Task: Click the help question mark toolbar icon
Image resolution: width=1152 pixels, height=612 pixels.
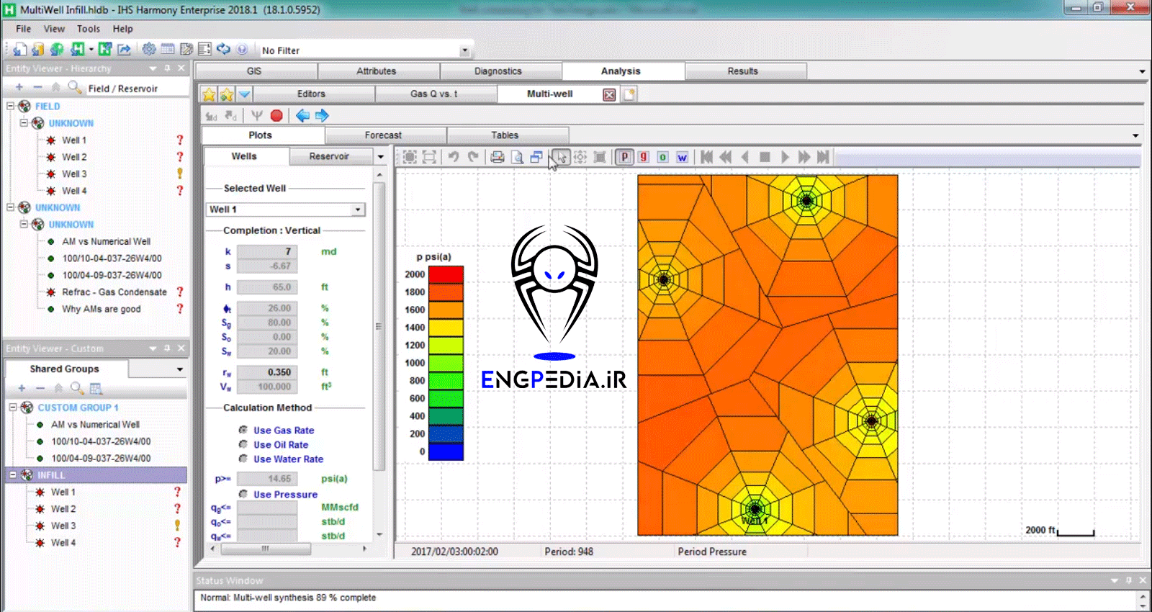Action: 242,49
